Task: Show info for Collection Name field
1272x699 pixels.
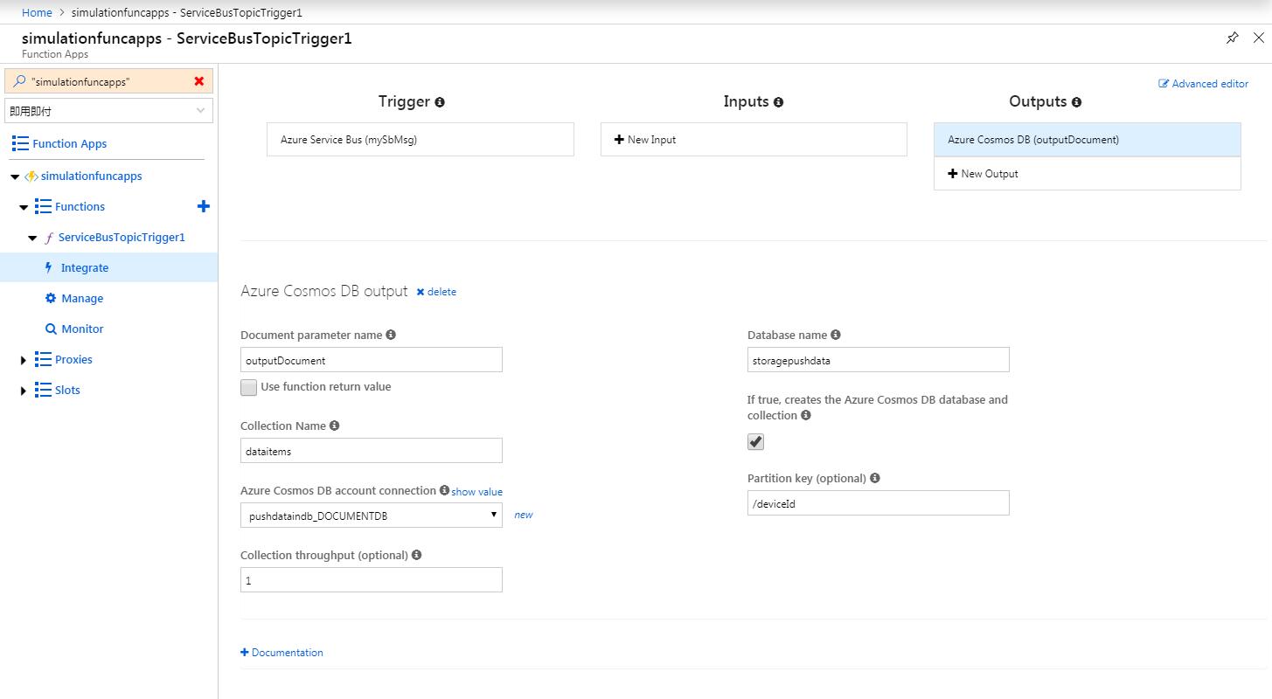Action: [334, 426]
